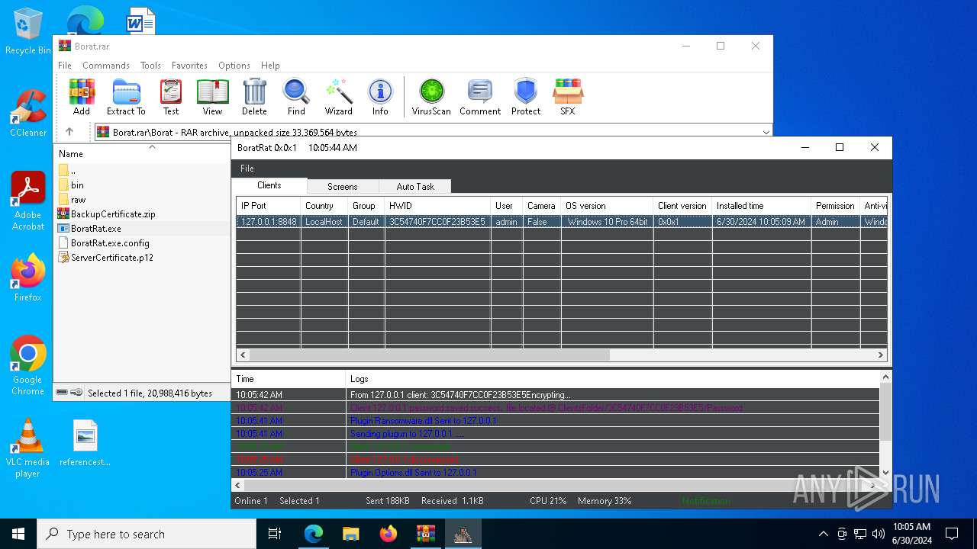
Task: Open the Options menu in WinRAR
Action: 234,66
